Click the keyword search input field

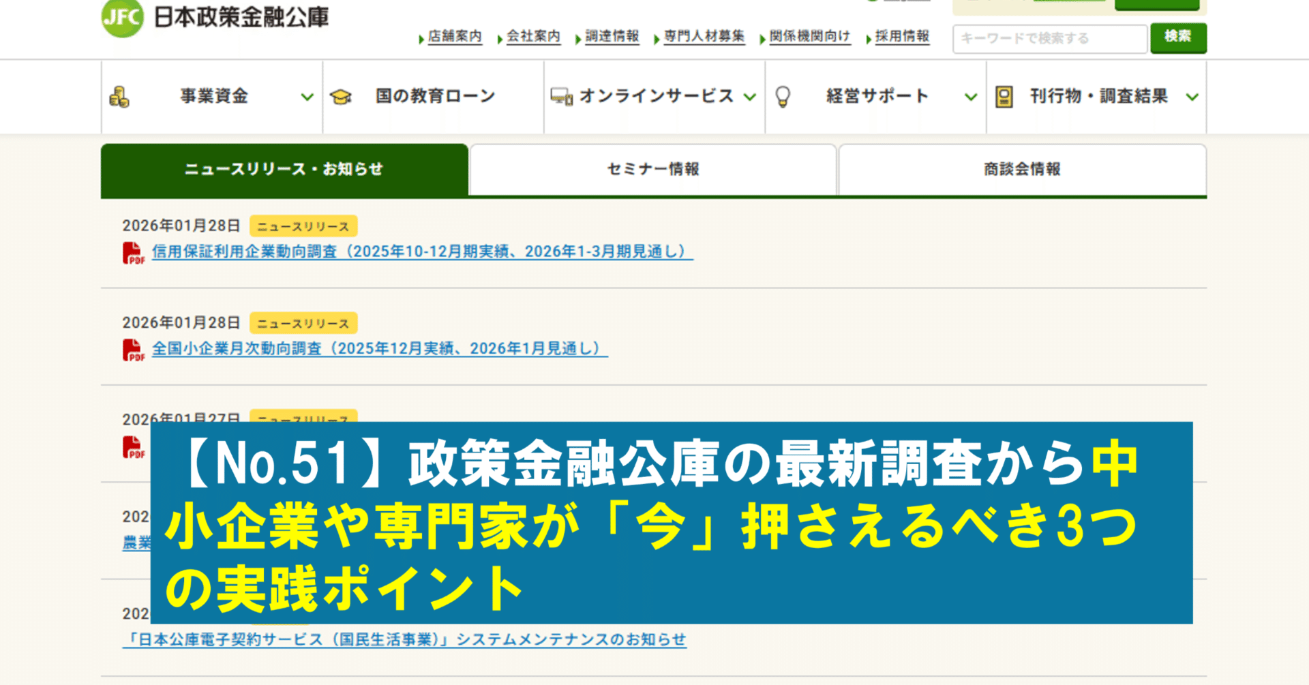point(1050,38)
